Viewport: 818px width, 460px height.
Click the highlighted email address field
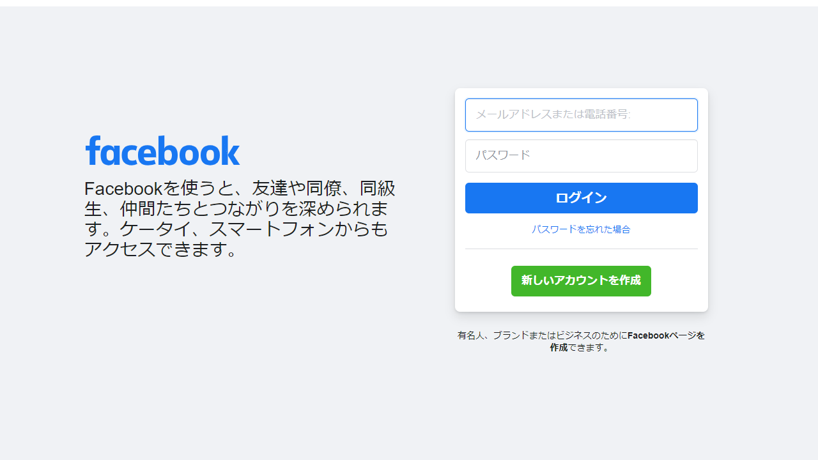tap(581, 115)
